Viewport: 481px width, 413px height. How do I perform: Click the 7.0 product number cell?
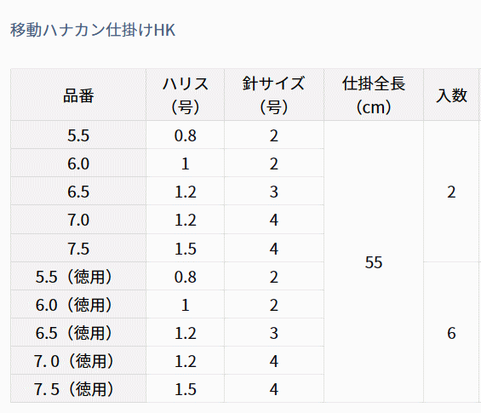(78, 220)
